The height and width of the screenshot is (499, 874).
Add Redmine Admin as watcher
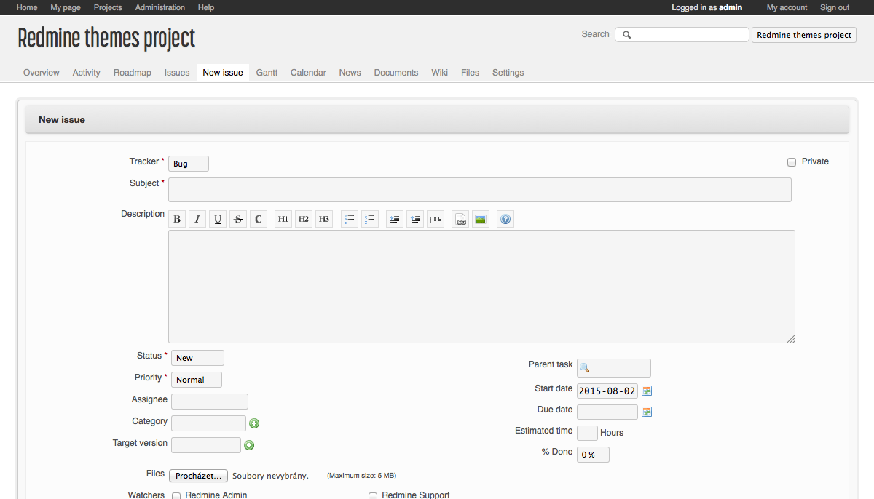[x=176, y=495]
